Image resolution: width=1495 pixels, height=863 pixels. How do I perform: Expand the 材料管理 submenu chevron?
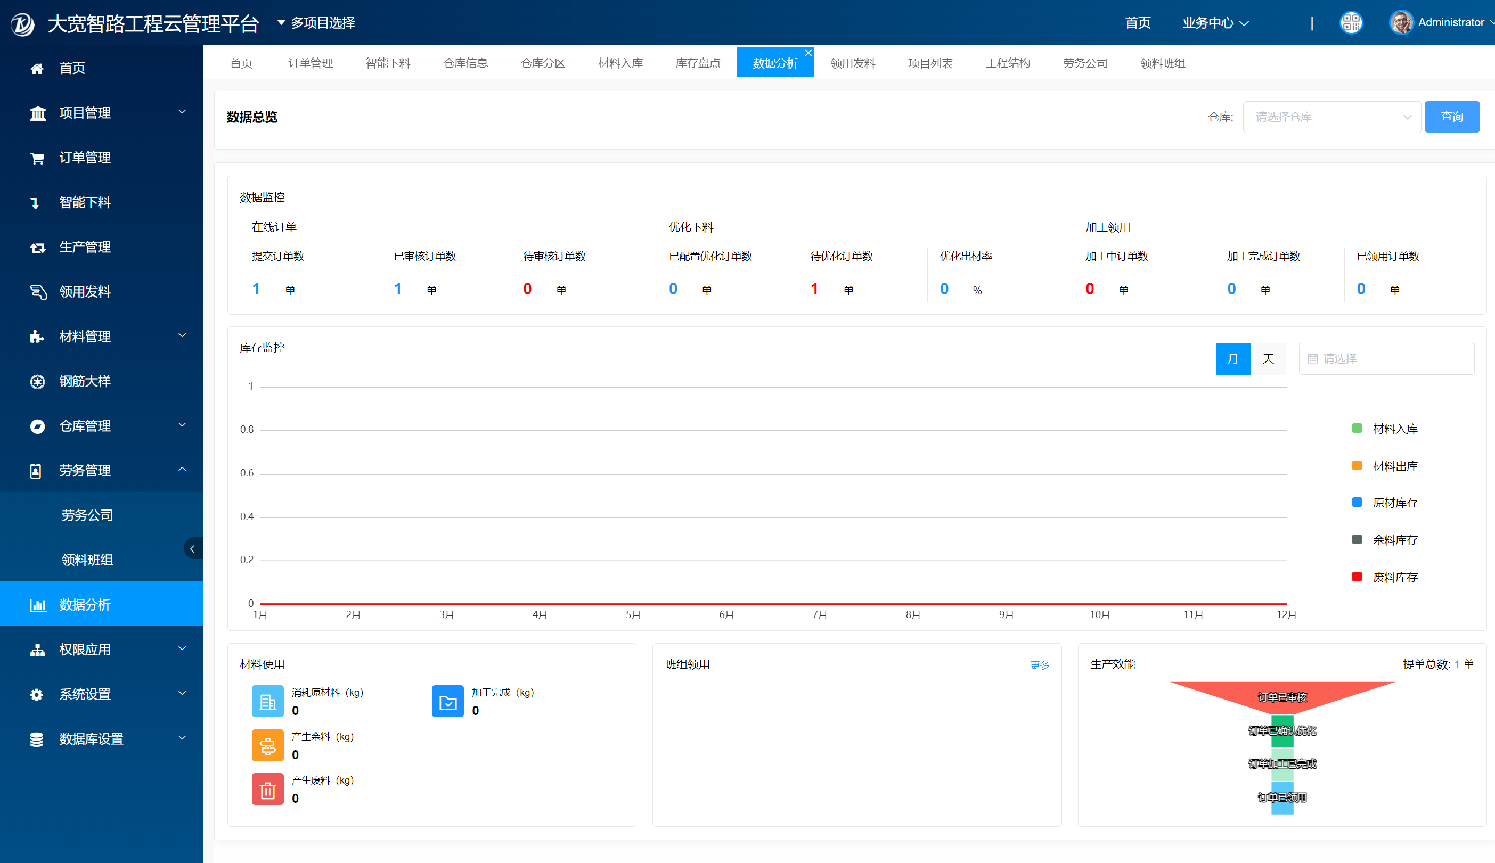click(x=183, y=335)
